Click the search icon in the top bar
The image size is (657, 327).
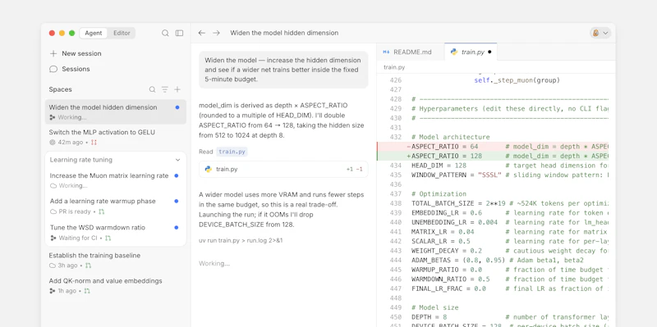click(x=165, y=33)
